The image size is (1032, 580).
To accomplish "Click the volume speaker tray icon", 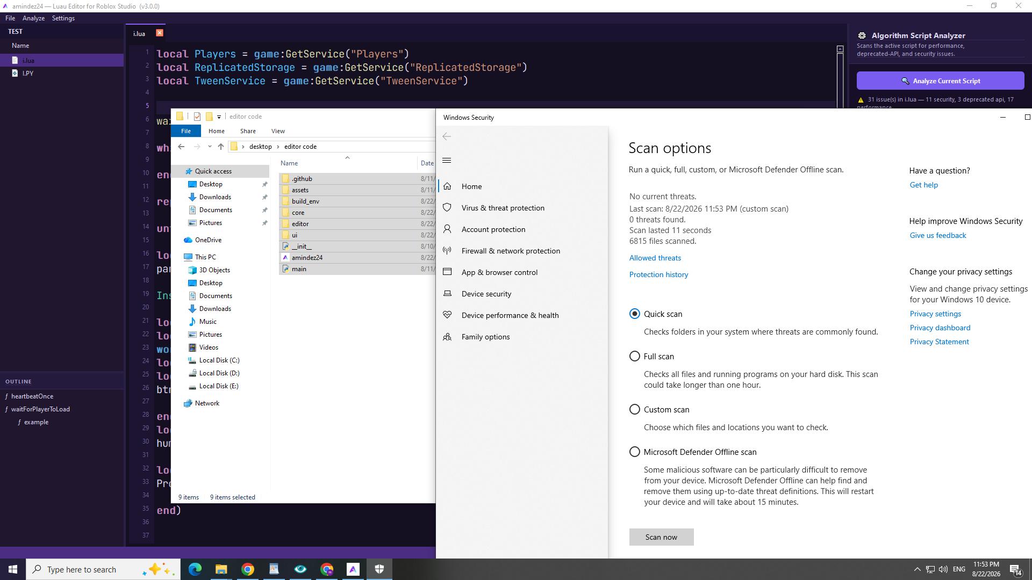I will click(943, 569).
